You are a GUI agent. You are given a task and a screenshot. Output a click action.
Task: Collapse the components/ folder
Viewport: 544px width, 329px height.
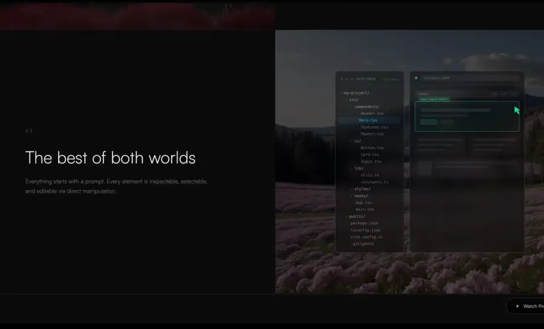point(366,107)
